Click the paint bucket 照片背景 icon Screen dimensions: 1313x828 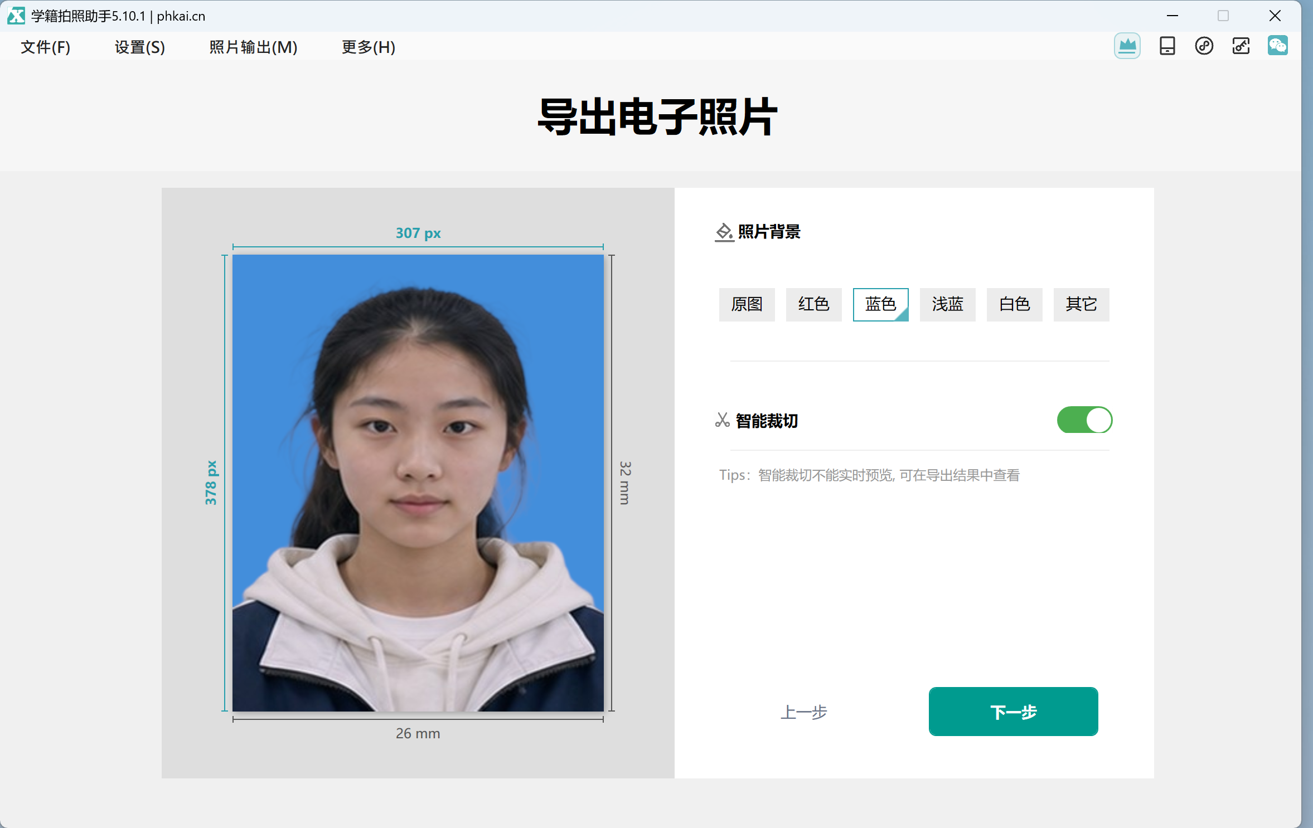click(x=724, y=232)
